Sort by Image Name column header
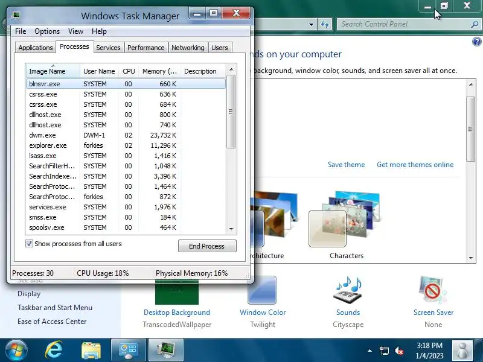Viewport: 483px width, 362px height. pyautogui.click(x=53, y=71)
